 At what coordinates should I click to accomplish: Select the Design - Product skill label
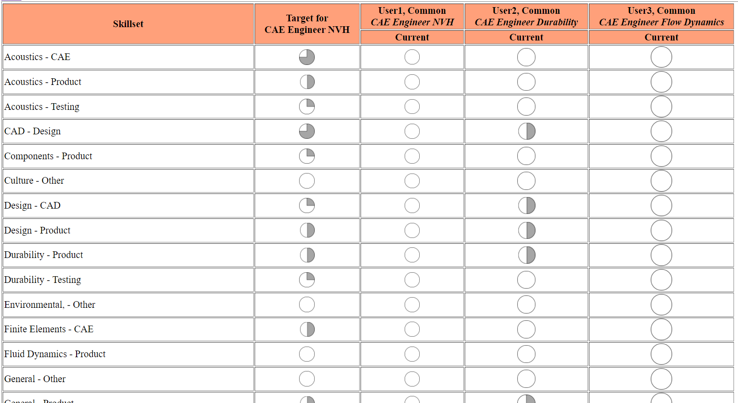[37, 230]
